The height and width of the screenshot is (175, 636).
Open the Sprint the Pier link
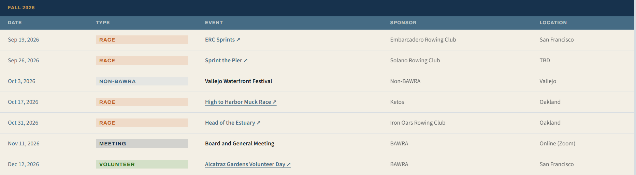[x=226, y=61]
